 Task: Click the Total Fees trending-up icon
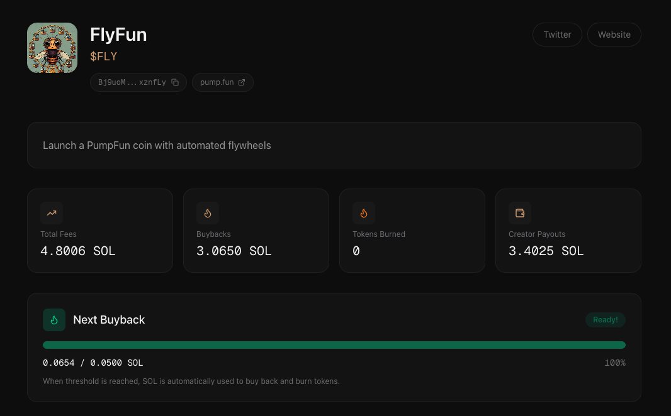pyautogui.click(x=52, y=213)
